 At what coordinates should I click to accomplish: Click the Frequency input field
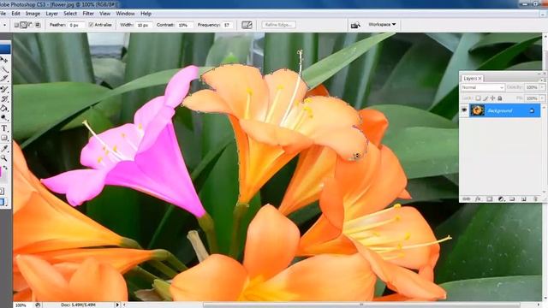(x=227, y=25)
